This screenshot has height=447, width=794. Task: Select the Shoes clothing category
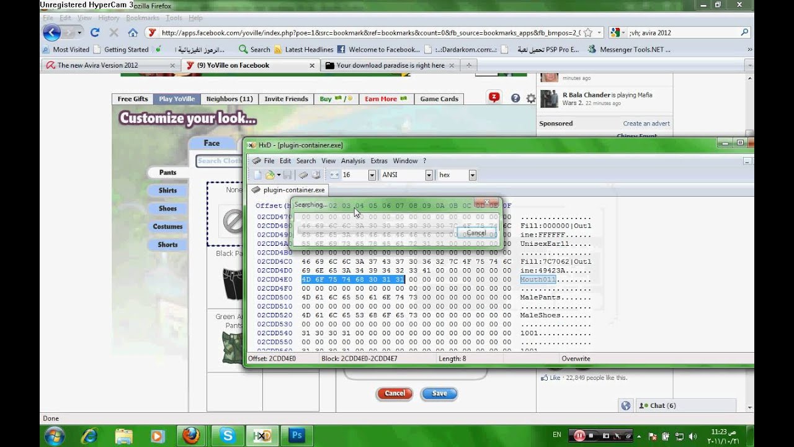click(x=167, y=209)
